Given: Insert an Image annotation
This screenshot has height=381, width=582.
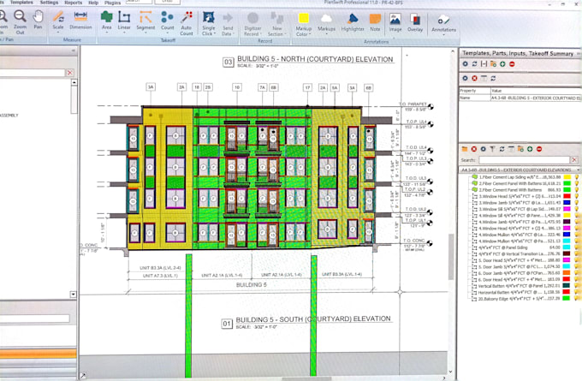Looking at the screenshot, I should [x=395, y=23].
